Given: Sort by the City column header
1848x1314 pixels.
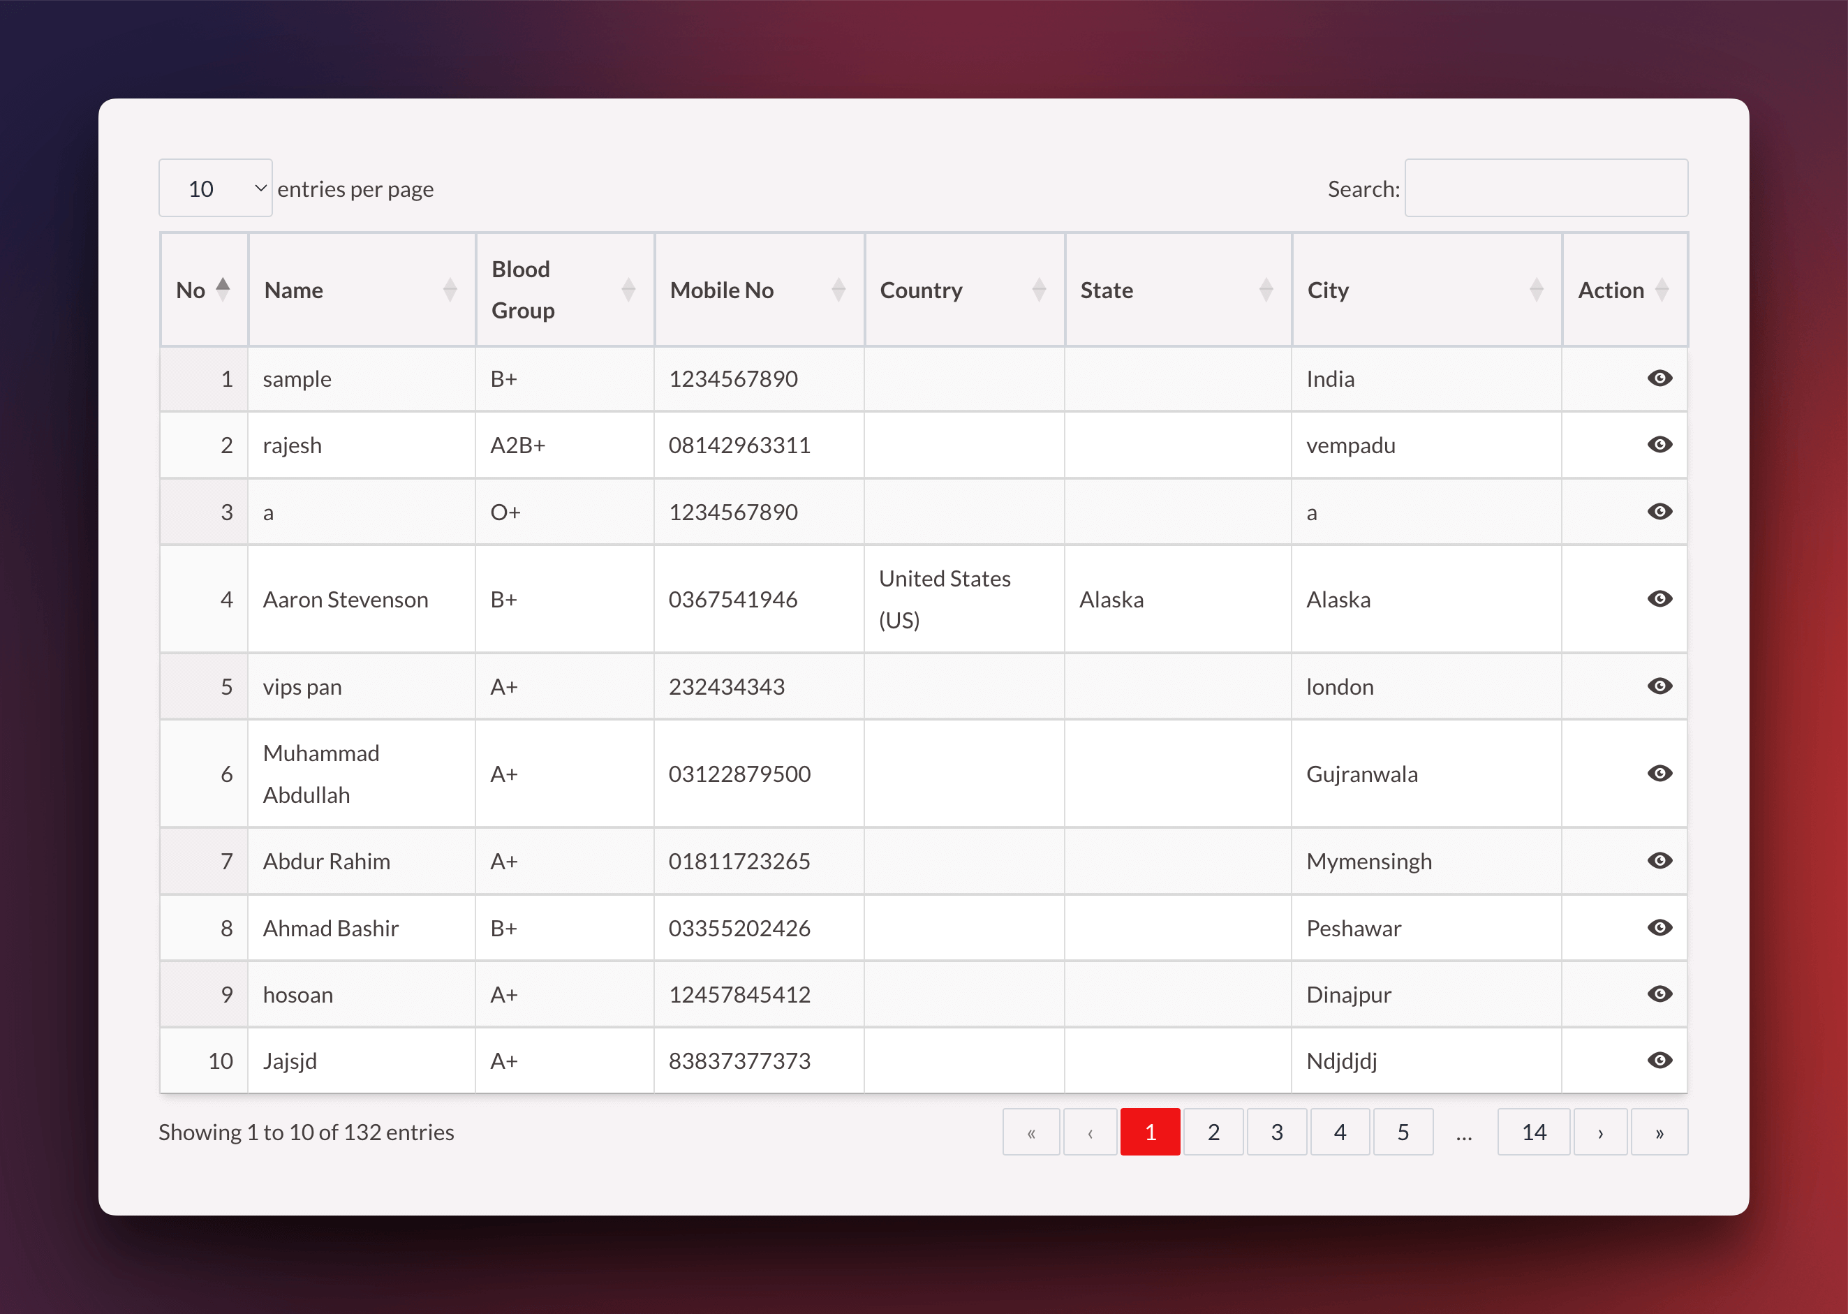Looking at the screenshot, I should tap(1425, 290).
